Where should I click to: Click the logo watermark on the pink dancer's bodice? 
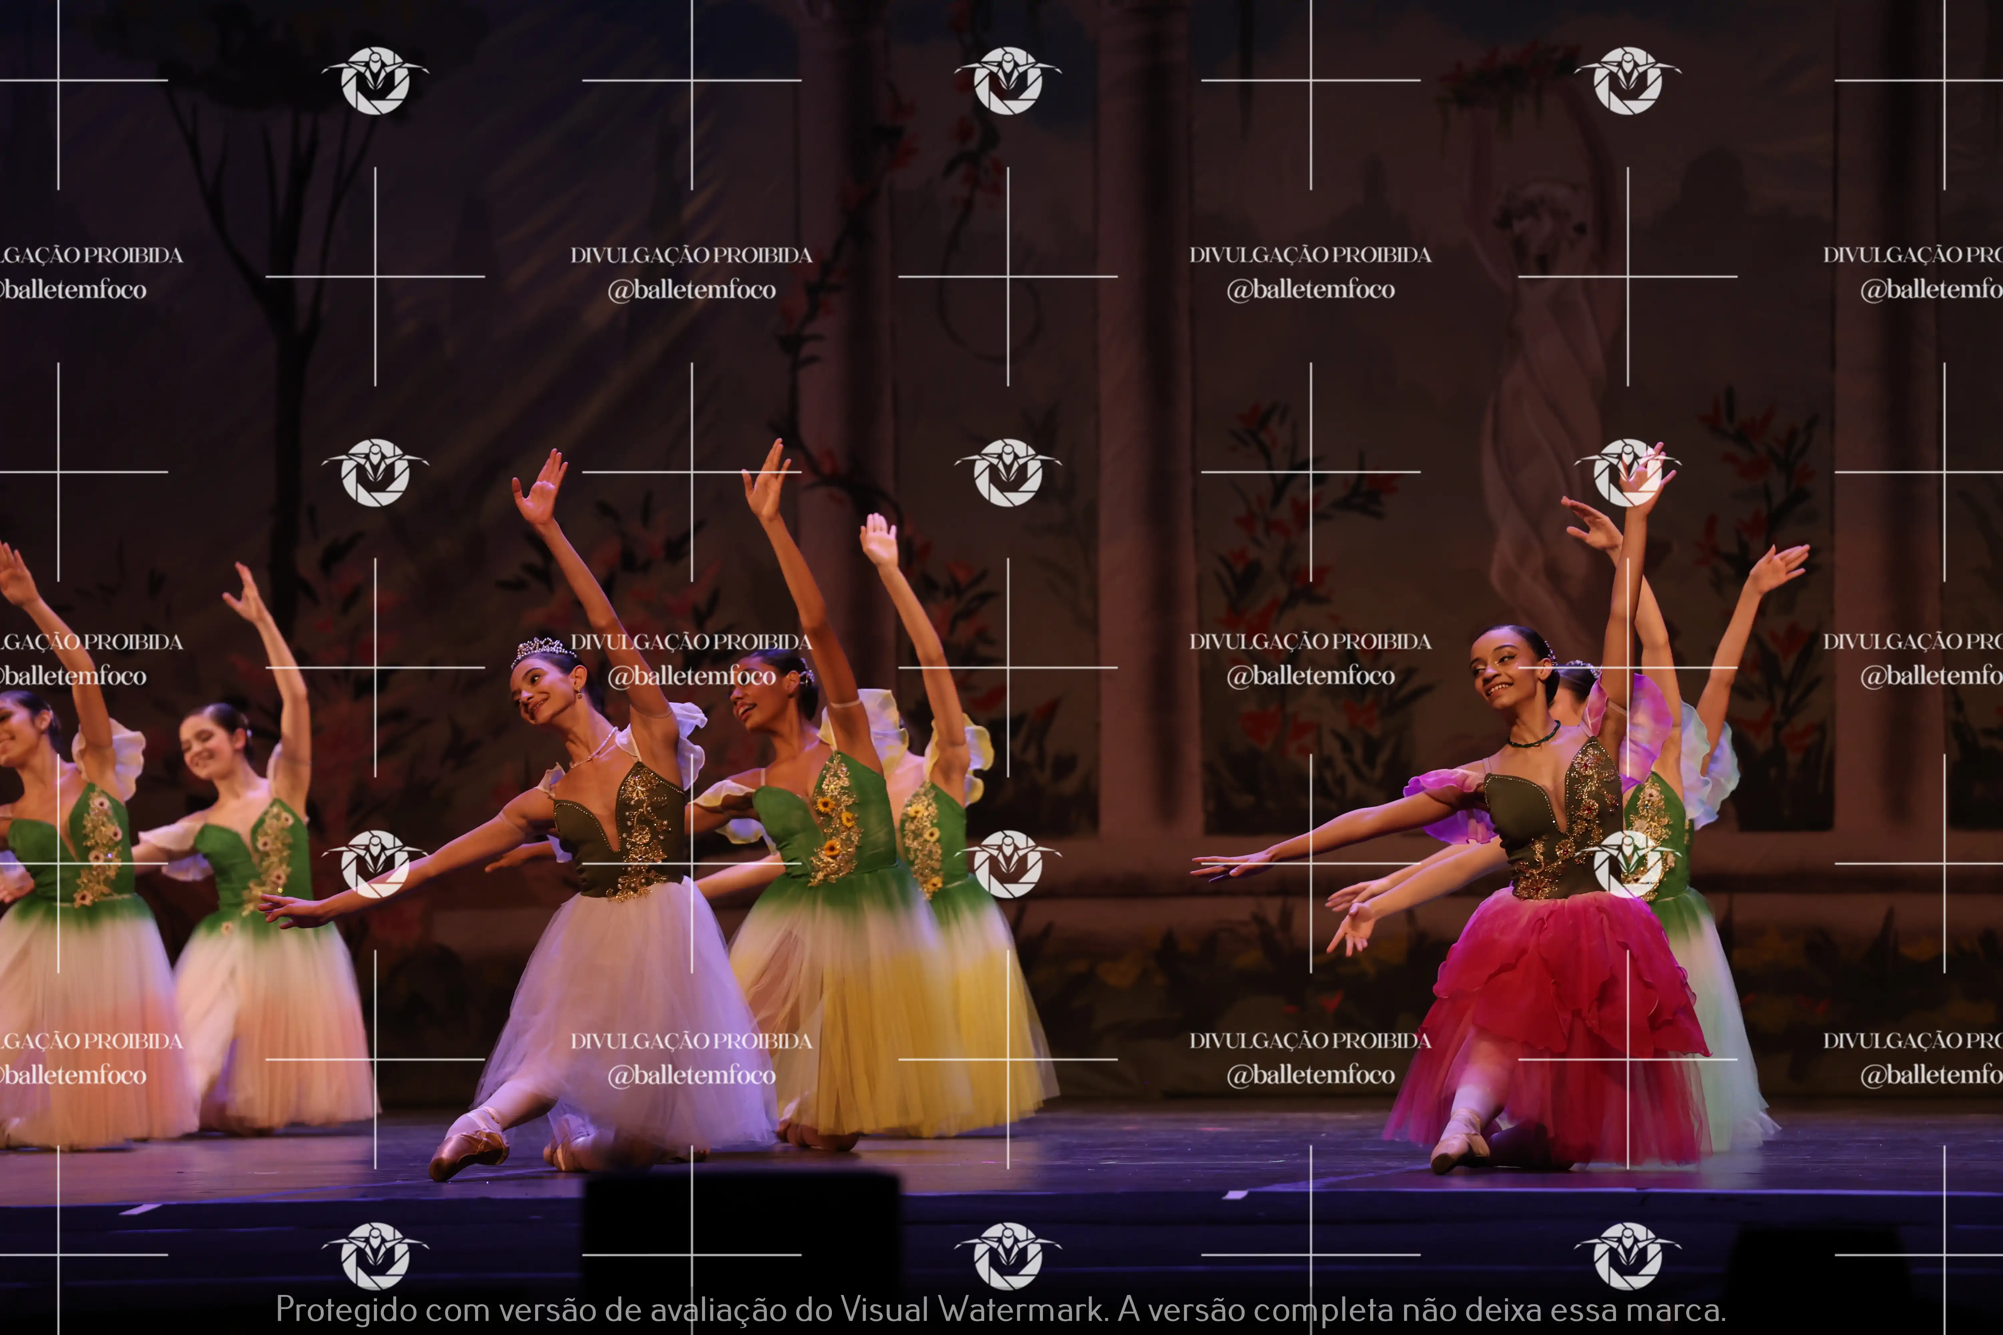pyautogui.click(x=1627, y=864)
